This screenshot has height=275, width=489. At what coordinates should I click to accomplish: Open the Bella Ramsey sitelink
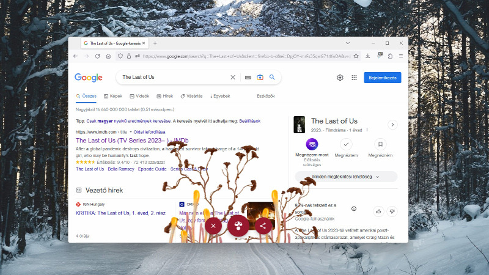121,169
